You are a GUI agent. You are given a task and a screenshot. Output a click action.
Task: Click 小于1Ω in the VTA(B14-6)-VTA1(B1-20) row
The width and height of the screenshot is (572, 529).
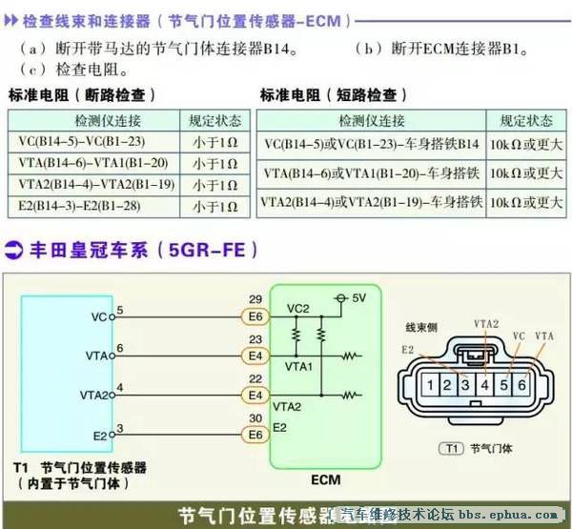click(x=214, y=164)
